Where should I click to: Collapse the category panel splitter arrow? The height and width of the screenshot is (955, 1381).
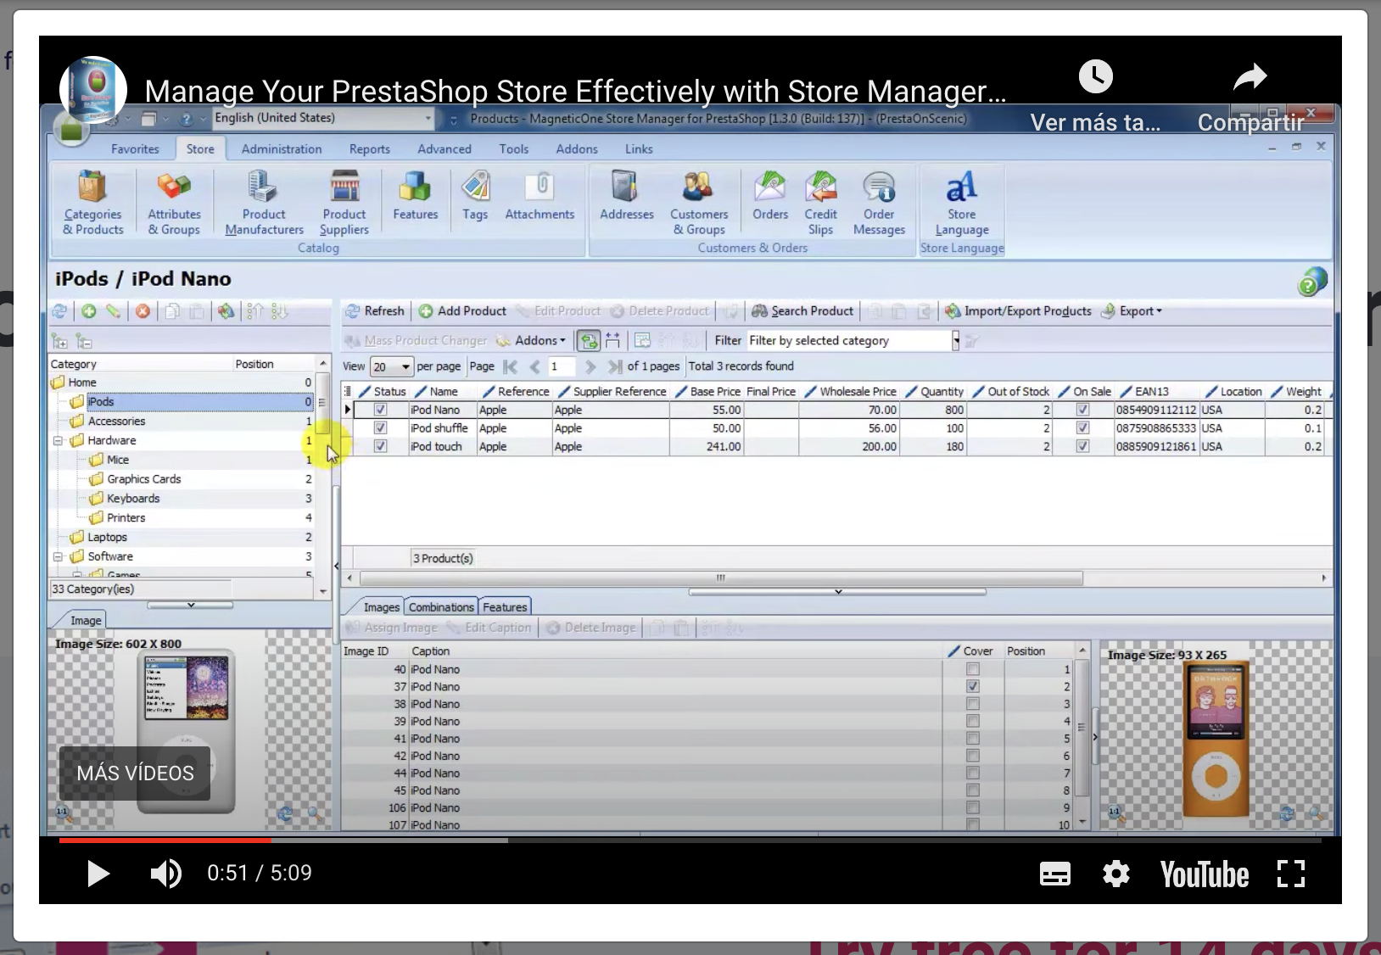tap(336, 566)
